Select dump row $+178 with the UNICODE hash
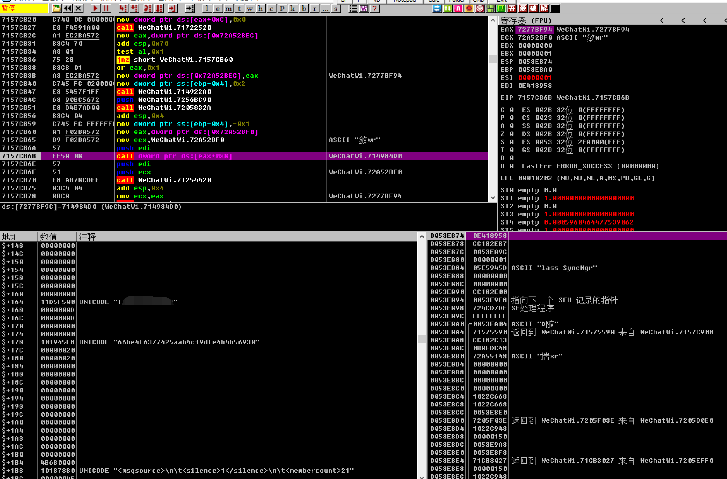727x479 pixels. pos(208,342)
